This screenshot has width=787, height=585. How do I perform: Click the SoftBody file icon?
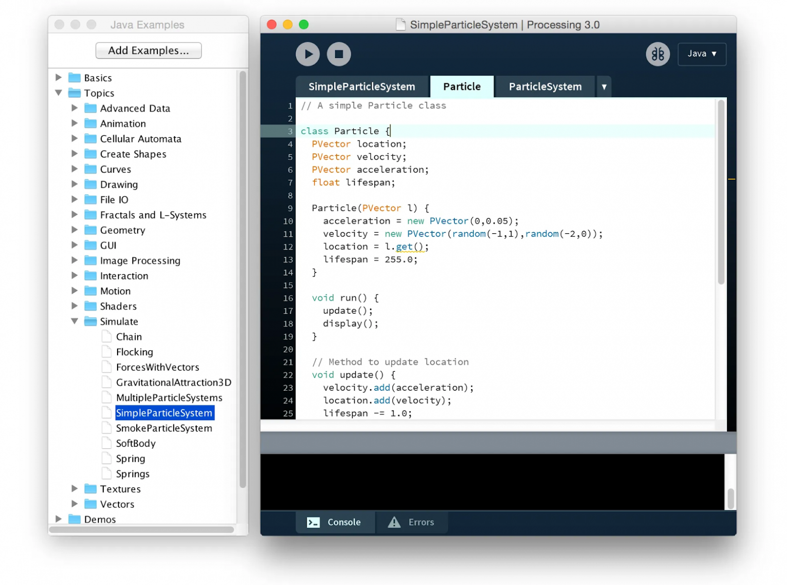point(106,443)
